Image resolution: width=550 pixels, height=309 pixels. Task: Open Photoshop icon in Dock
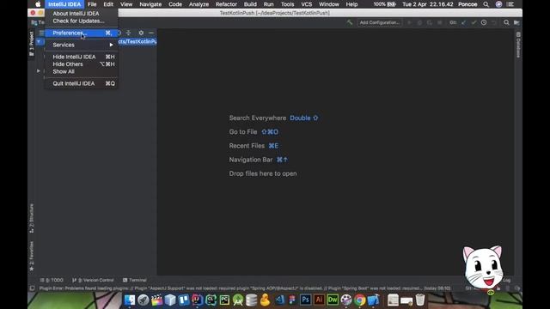(306, 300)
